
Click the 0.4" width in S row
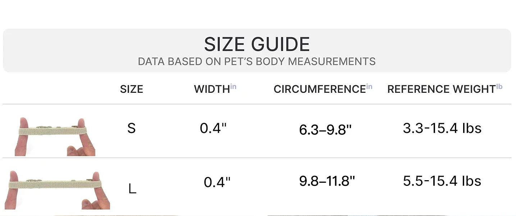[213, 128]
